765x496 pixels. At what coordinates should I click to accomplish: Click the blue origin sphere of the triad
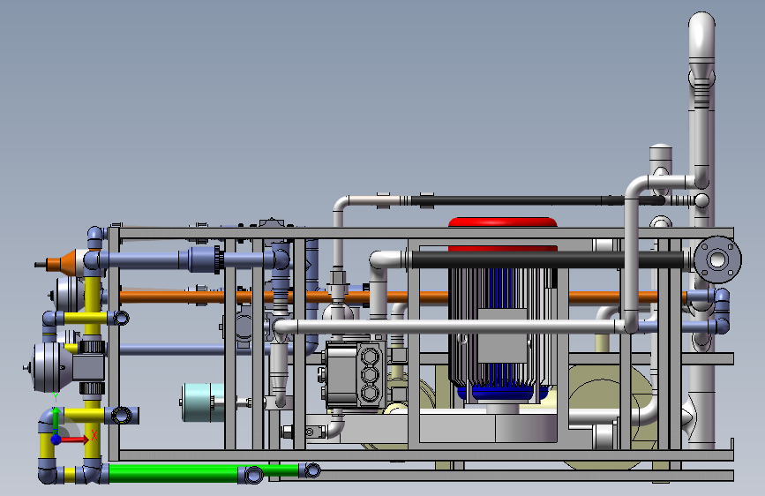[56, 440]
